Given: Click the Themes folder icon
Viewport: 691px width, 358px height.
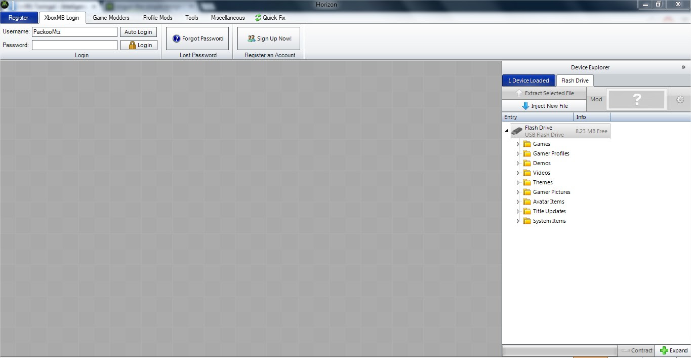Looking at the screenshot, I should tap(527, 183).
